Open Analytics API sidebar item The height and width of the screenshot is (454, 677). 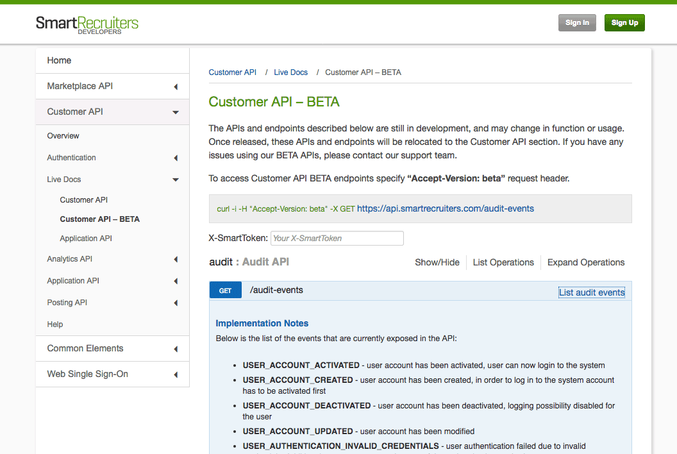click(69, 259)
